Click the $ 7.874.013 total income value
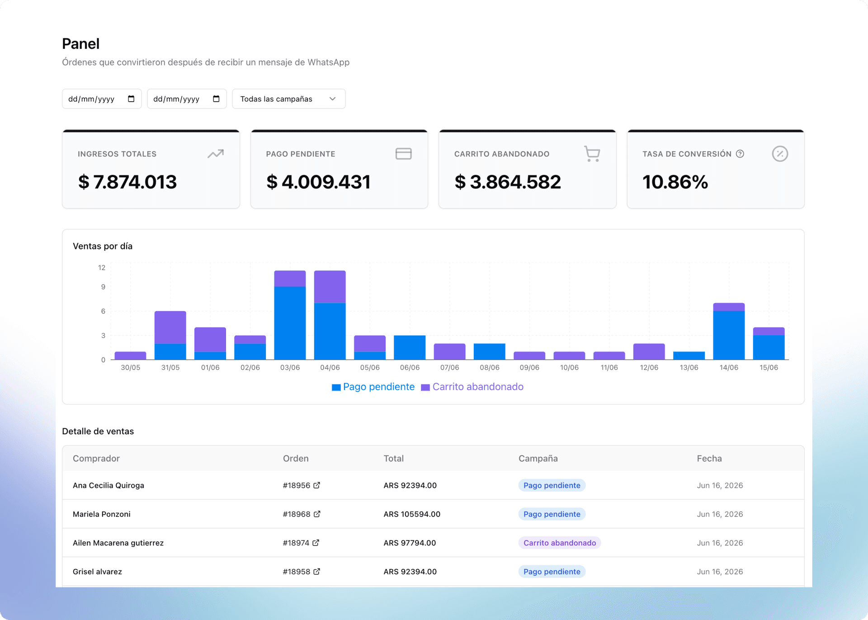The height and width of the screenshot is (620, 868). coord(127,182)
